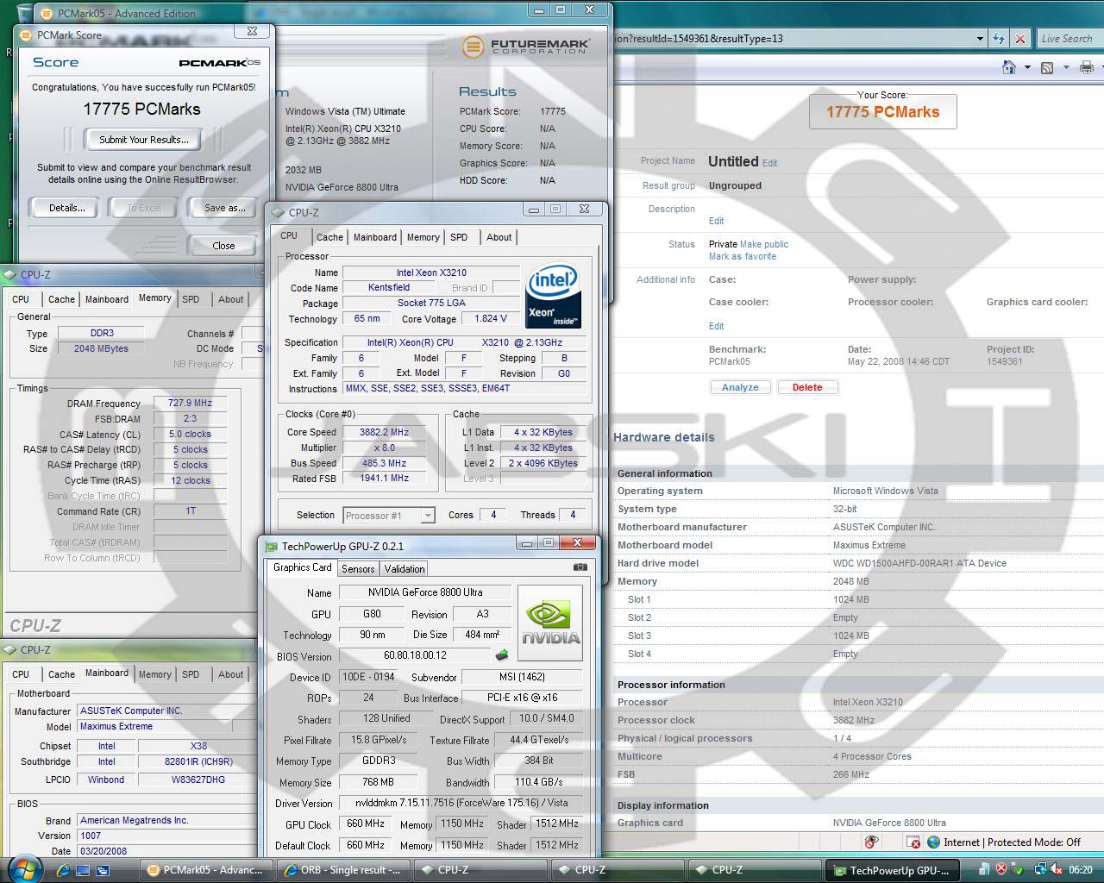This screenshot has height=883, width=1104.
Task: Open Memory tab in the CPU-Z motherboard window
Action: click(155, 674)
